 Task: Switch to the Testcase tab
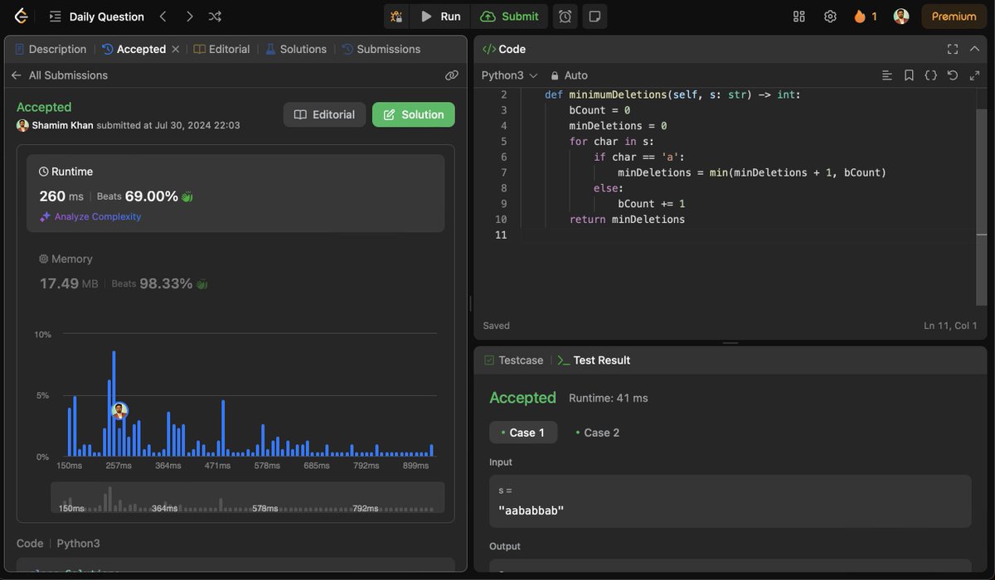coord(513,360)
